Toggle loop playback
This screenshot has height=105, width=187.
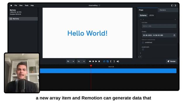coord(104,62)
